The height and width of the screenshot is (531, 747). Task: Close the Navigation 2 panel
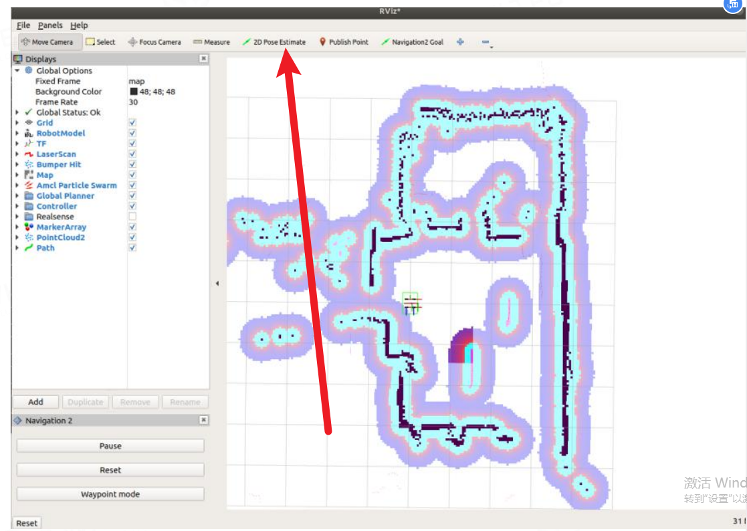203,419
